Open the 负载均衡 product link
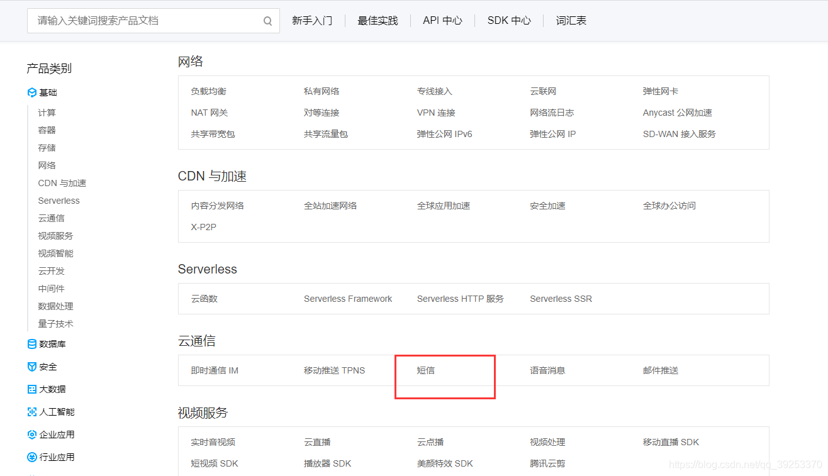This screenshot has width=828, height=476. [208, 91]
